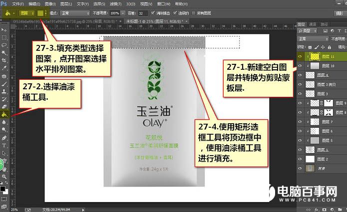Select the Path Selection tool
Screen dimensions: 347x212
tap(4, 153)
